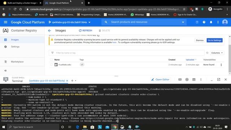Image resolution: width=231 pixels, height=130 pixels.
Task: Open the notifications bell icon
Action: [211, 22]
